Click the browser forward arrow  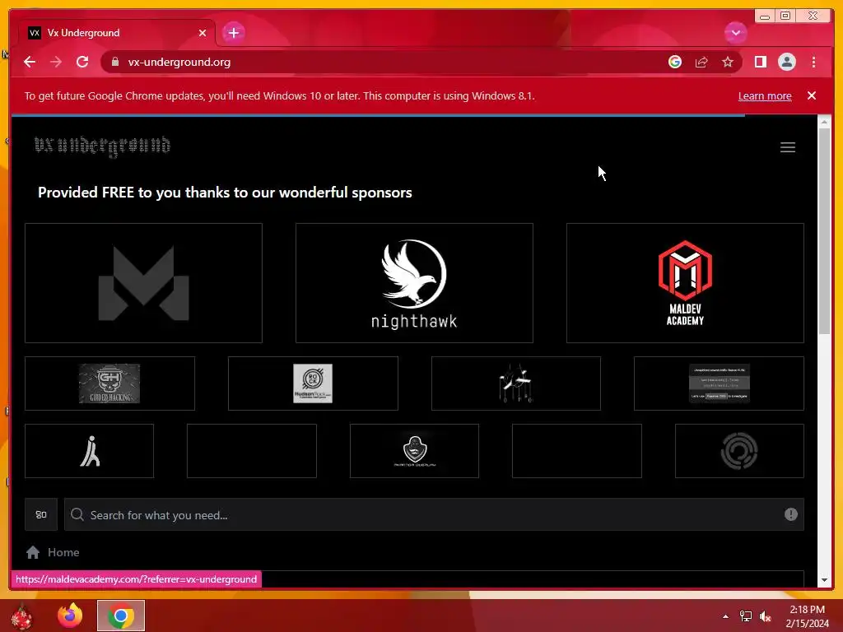(56, 62)
